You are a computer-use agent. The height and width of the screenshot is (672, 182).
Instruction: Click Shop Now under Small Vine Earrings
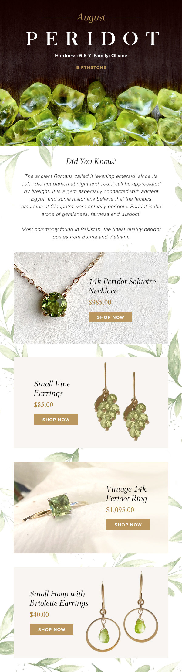click(56, 420)
